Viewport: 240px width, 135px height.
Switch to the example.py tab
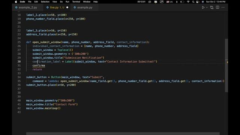(x=85, y=7)
